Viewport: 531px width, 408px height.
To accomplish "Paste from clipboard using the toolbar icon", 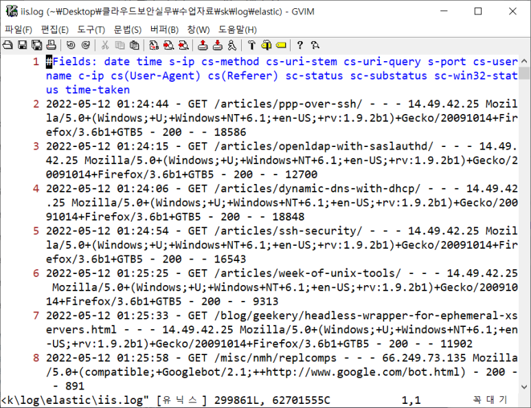I will pyautogui.click(x=135, y=45).
